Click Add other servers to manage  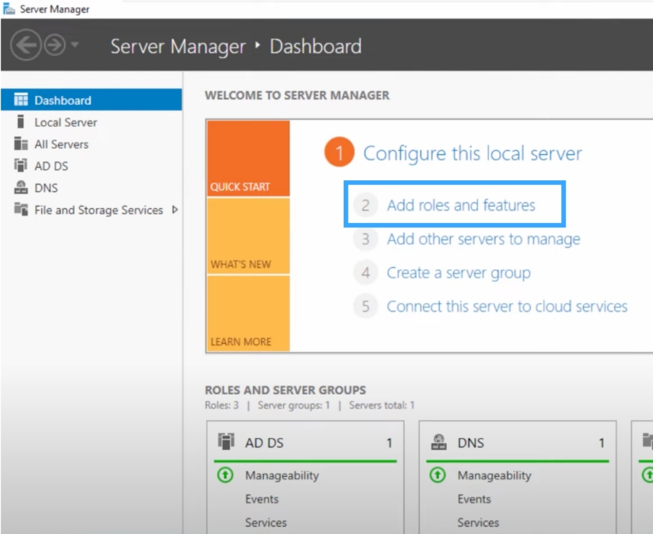click(x=483, y=239)
